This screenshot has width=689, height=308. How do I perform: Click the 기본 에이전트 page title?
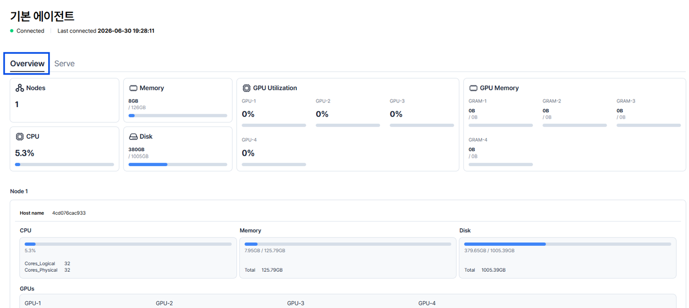click(42, 16)
